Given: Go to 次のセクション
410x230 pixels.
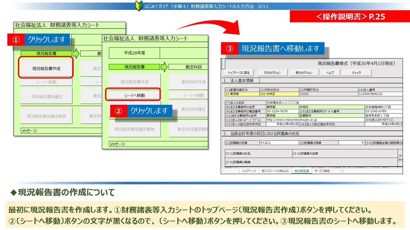Looking at the screenshot, I should pyautogui.click(x=272, y=73).
